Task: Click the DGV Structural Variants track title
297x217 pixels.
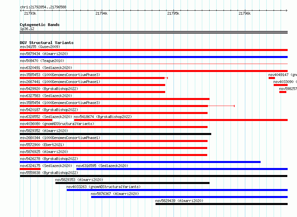Action: point(47,43)
